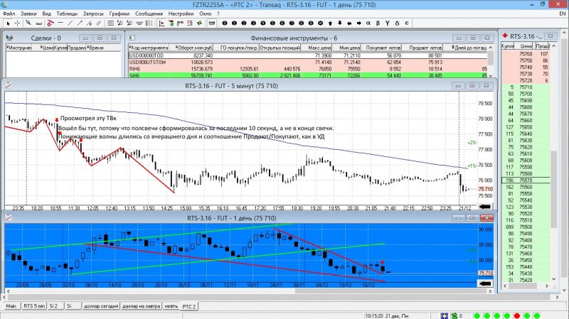Select the ruler measurement tool
The image size is (569, 319).
(39, 23)
